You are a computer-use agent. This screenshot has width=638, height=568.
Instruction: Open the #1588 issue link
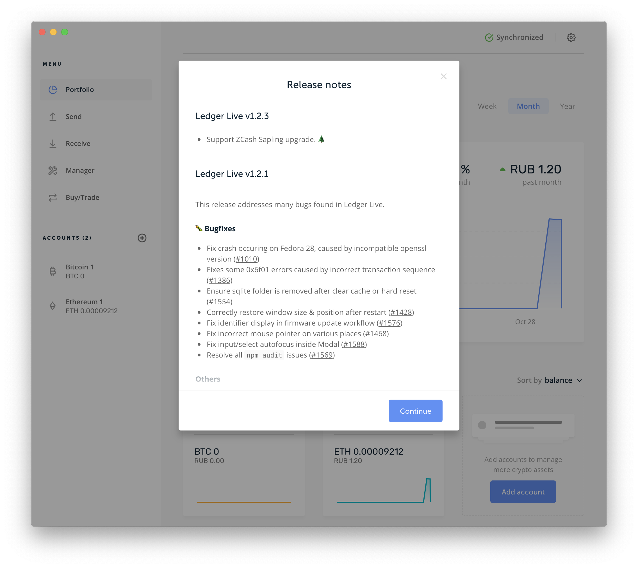click(x=354, y=344)
